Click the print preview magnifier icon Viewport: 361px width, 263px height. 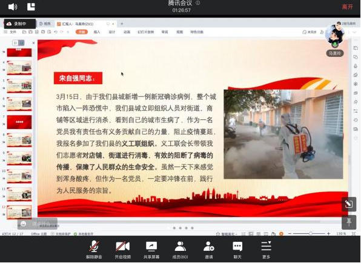[49, 32]
